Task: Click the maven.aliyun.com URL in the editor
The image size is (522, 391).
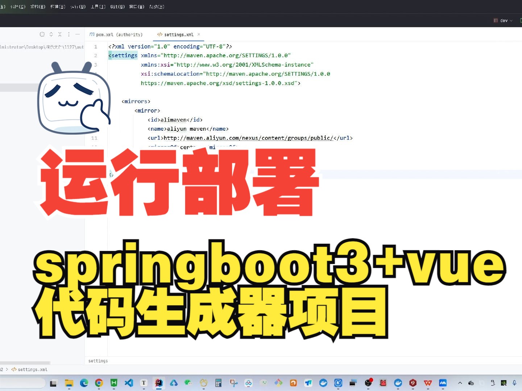Action: point(248,138)
